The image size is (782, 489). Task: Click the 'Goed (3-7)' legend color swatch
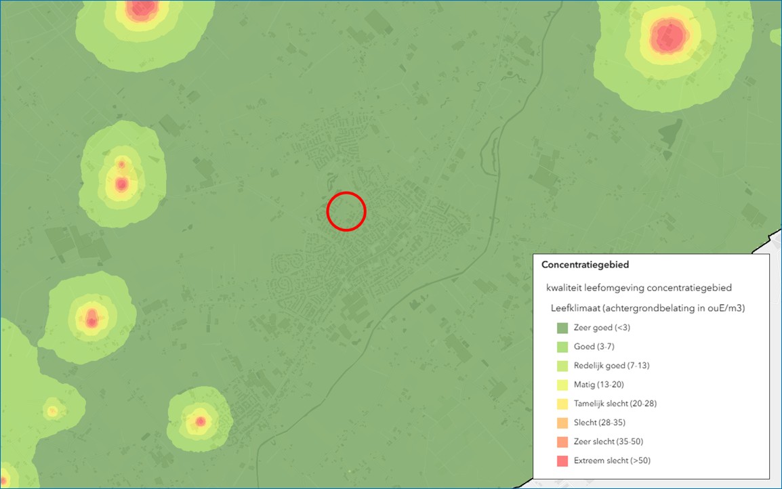(x=562, y=347)
